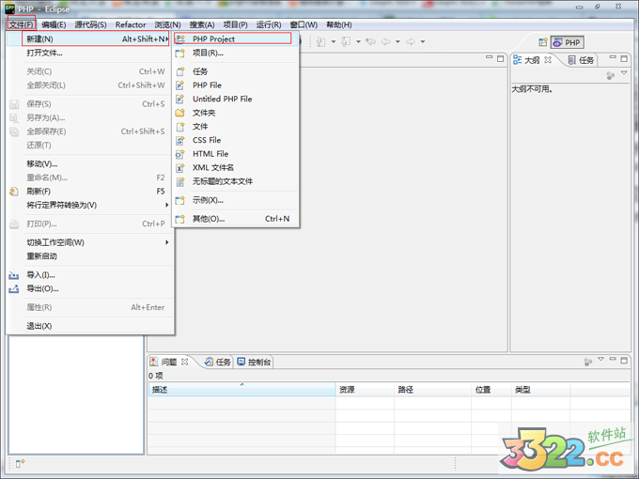Click the forward navigation arrow icon
This screenshot has height=479, width=639.
[x=411, y=41]
